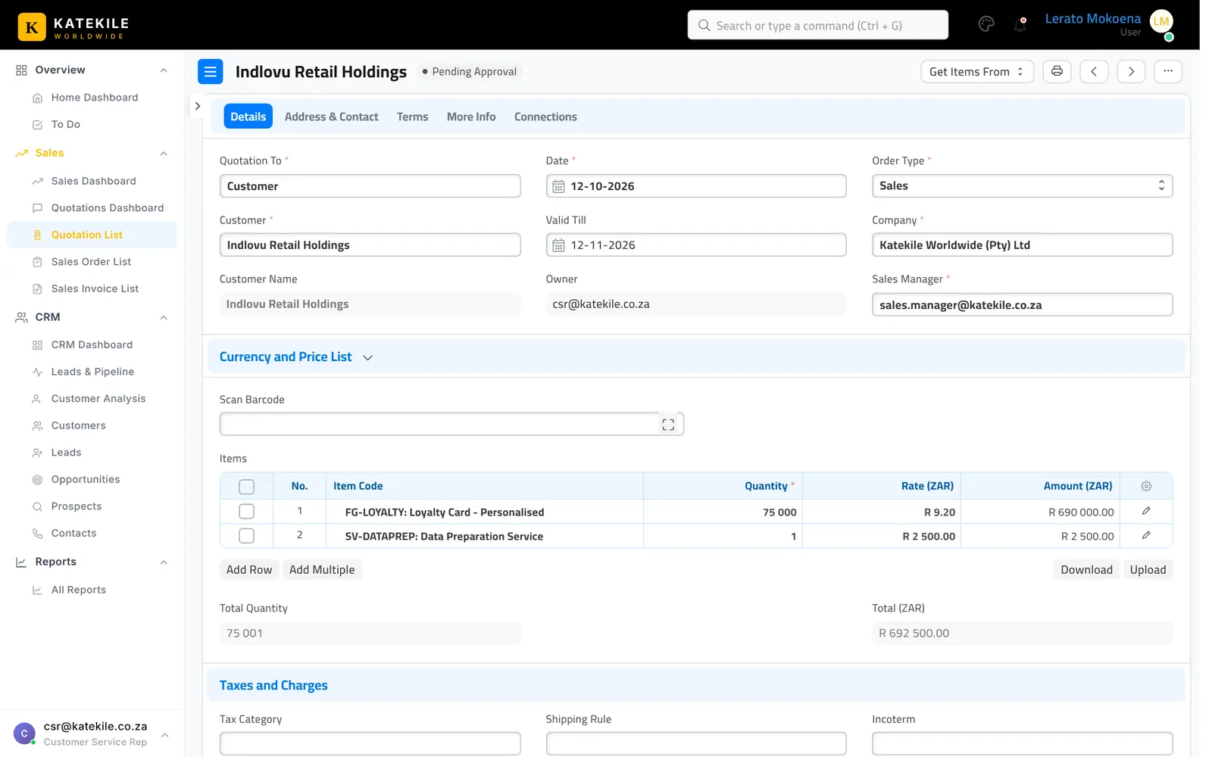Click the Scan Barcode input field
The width and height of the screenshot is (1212, 757).
451,424
